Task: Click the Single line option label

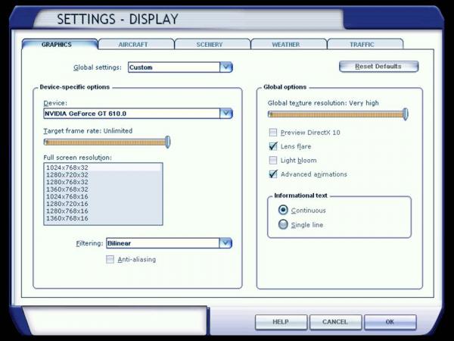Action: coord(307,225)
